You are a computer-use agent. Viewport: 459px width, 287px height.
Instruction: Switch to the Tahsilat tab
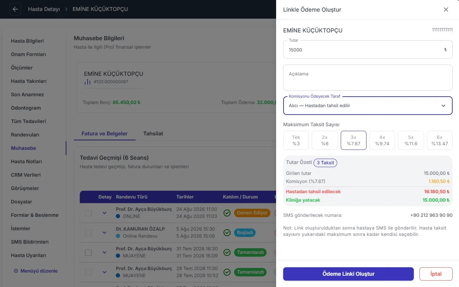pos(153,134)
